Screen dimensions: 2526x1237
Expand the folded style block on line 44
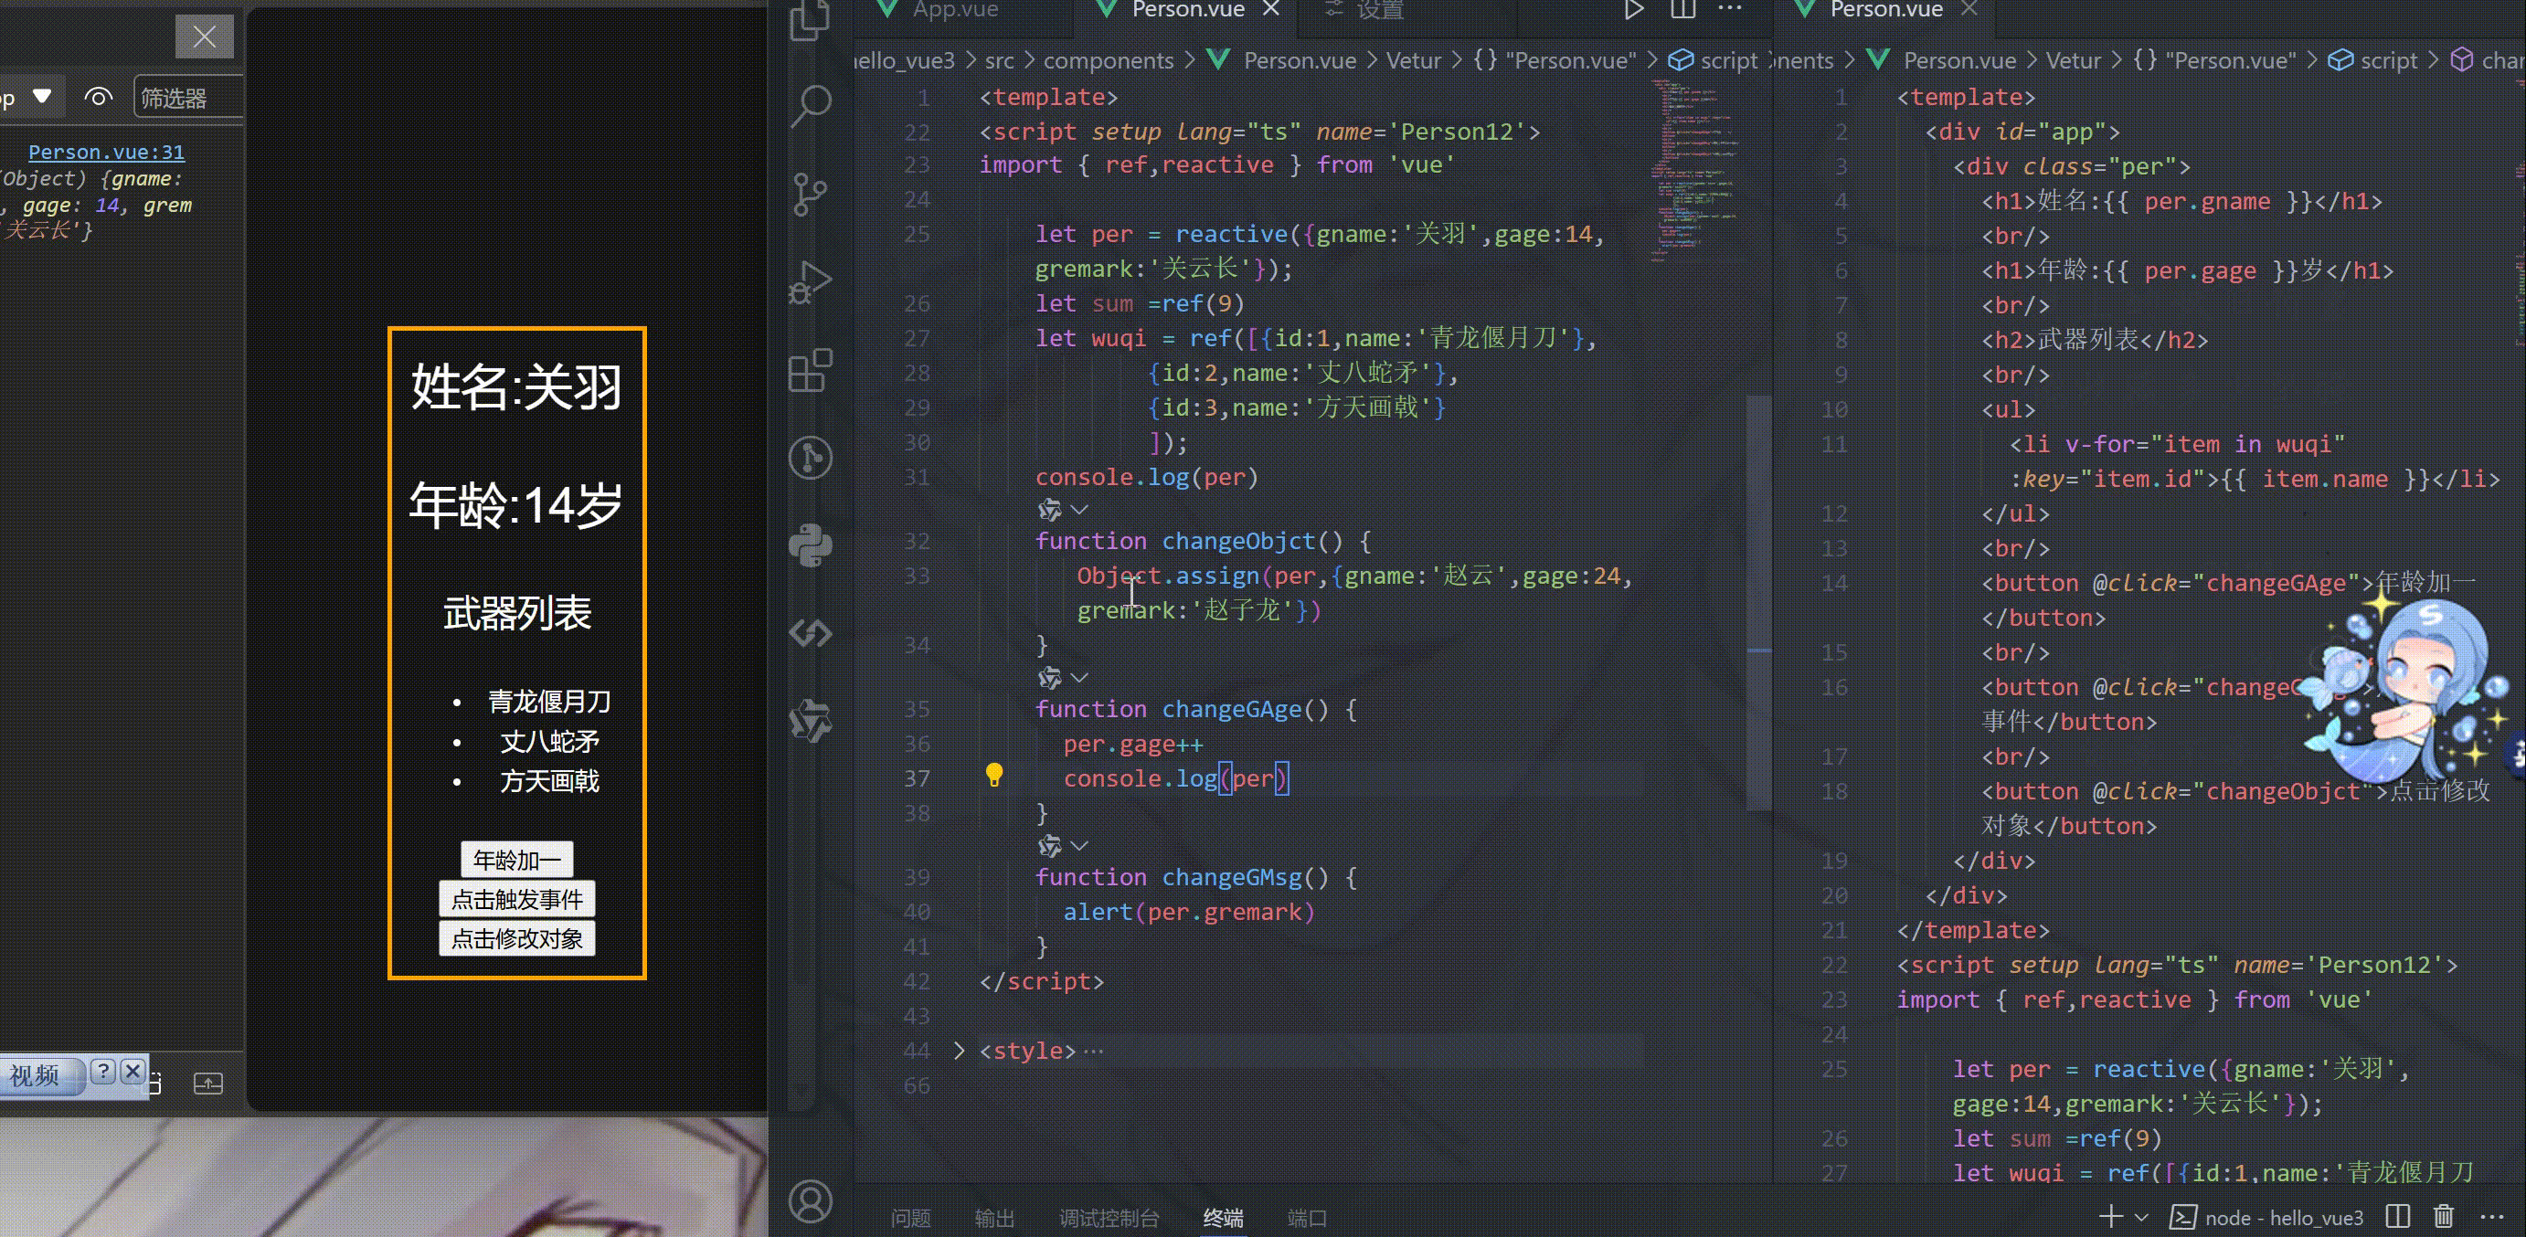coord(959,1050)
